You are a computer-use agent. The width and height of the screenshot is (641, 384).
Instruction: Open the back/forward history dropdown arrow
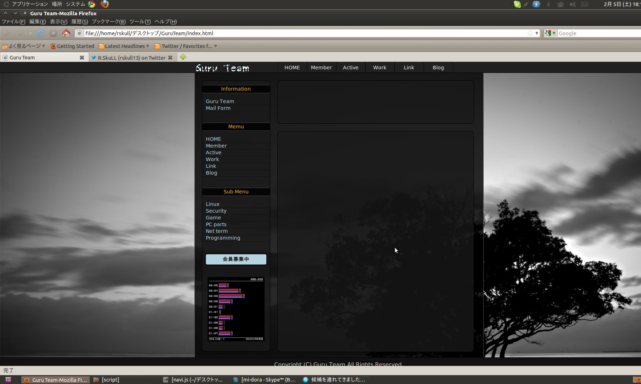point(30,33)
